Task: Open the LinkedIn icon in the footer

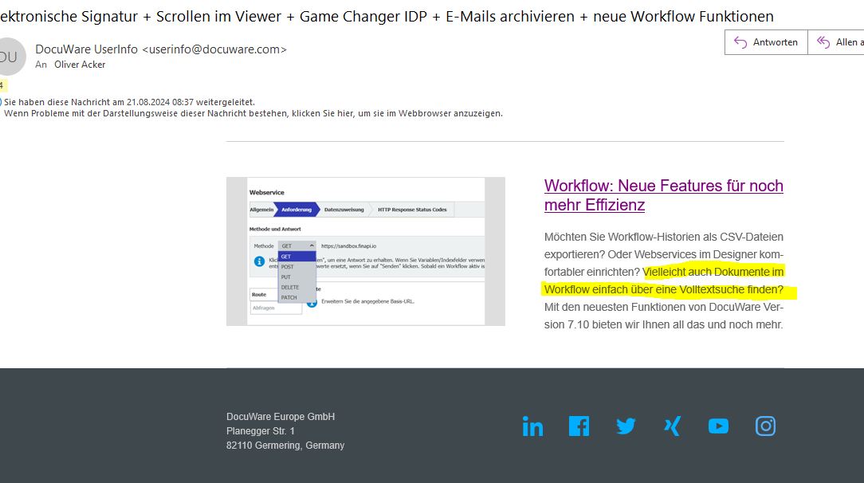Action: click(x=532, y=427)
